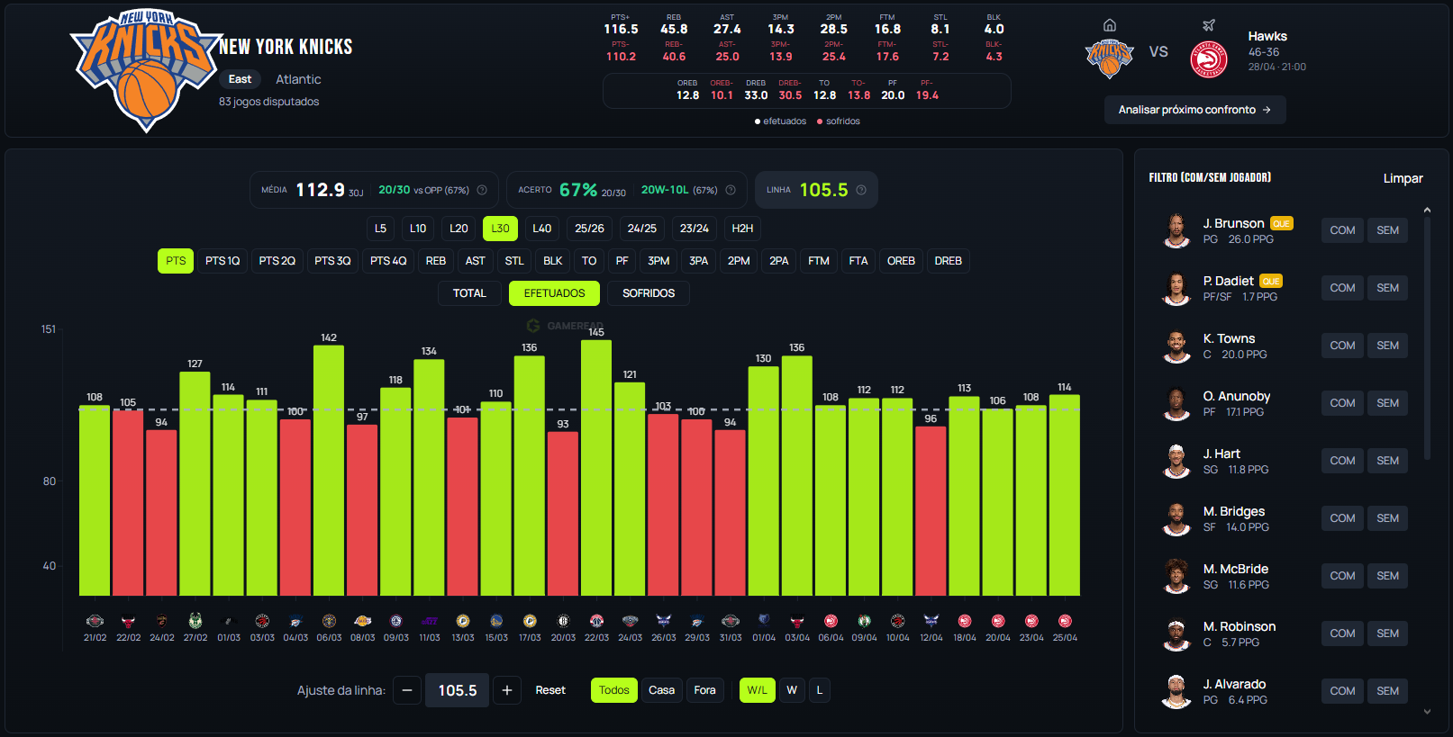Click P. Dadiet's player avatar
Screen dimensions: 1453x737
pos(1176,288)
